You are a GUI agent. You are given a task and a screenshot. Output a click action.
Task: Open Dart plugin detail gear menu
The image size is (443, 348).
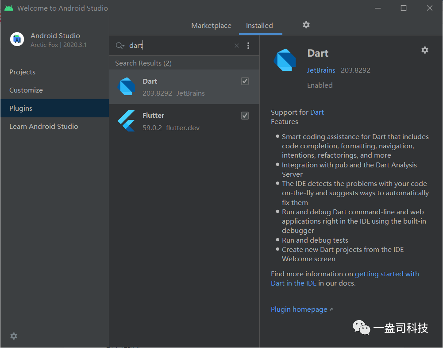pyautogui.click(x=425, y=50)
